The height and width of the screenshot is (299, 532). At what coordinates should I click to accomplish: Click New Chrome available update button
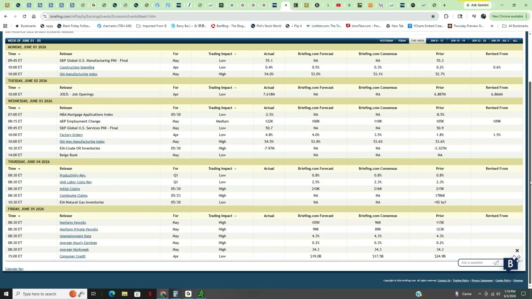(507, 16)
